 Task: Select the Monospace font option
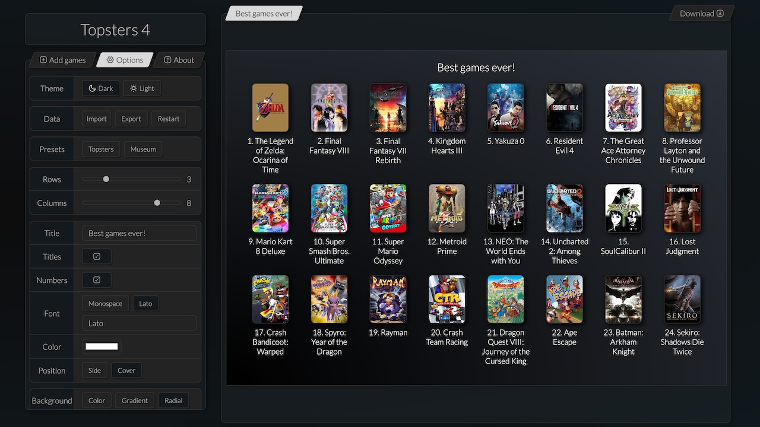pos(105,304)
